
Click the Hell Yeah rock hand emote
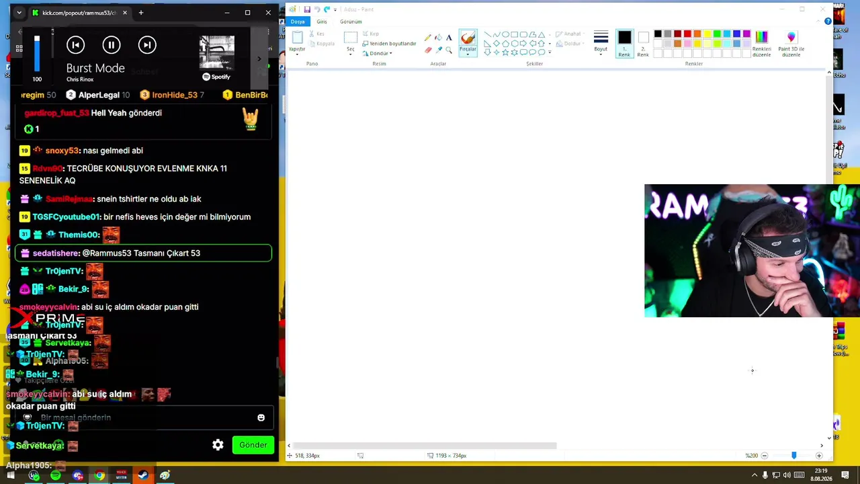[251, 119]
